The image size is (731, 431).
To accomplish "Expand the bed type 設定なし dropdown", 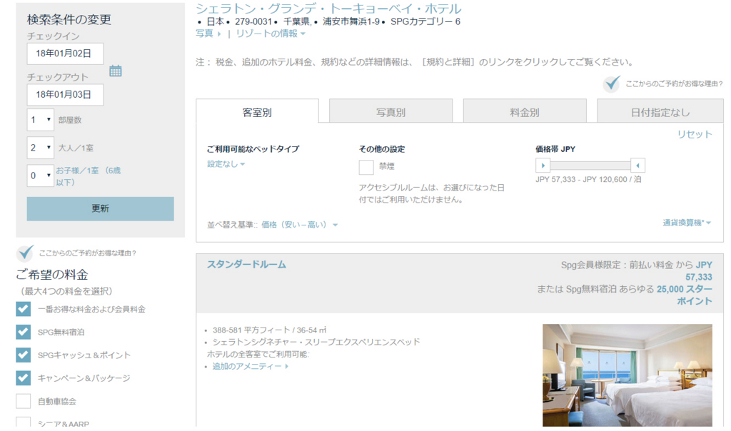I will pos(226,164).
